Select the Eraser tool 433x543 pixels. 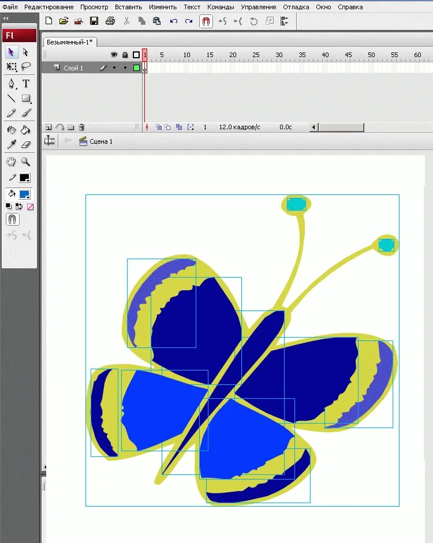tap(25, 144)
